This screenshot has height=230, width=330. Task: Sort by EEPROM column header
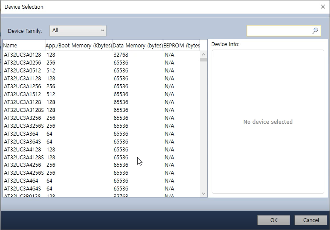point(181,45)
